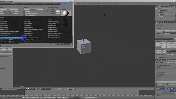Click Save User Settings button
176x99 pixels.
click(8, 46)
